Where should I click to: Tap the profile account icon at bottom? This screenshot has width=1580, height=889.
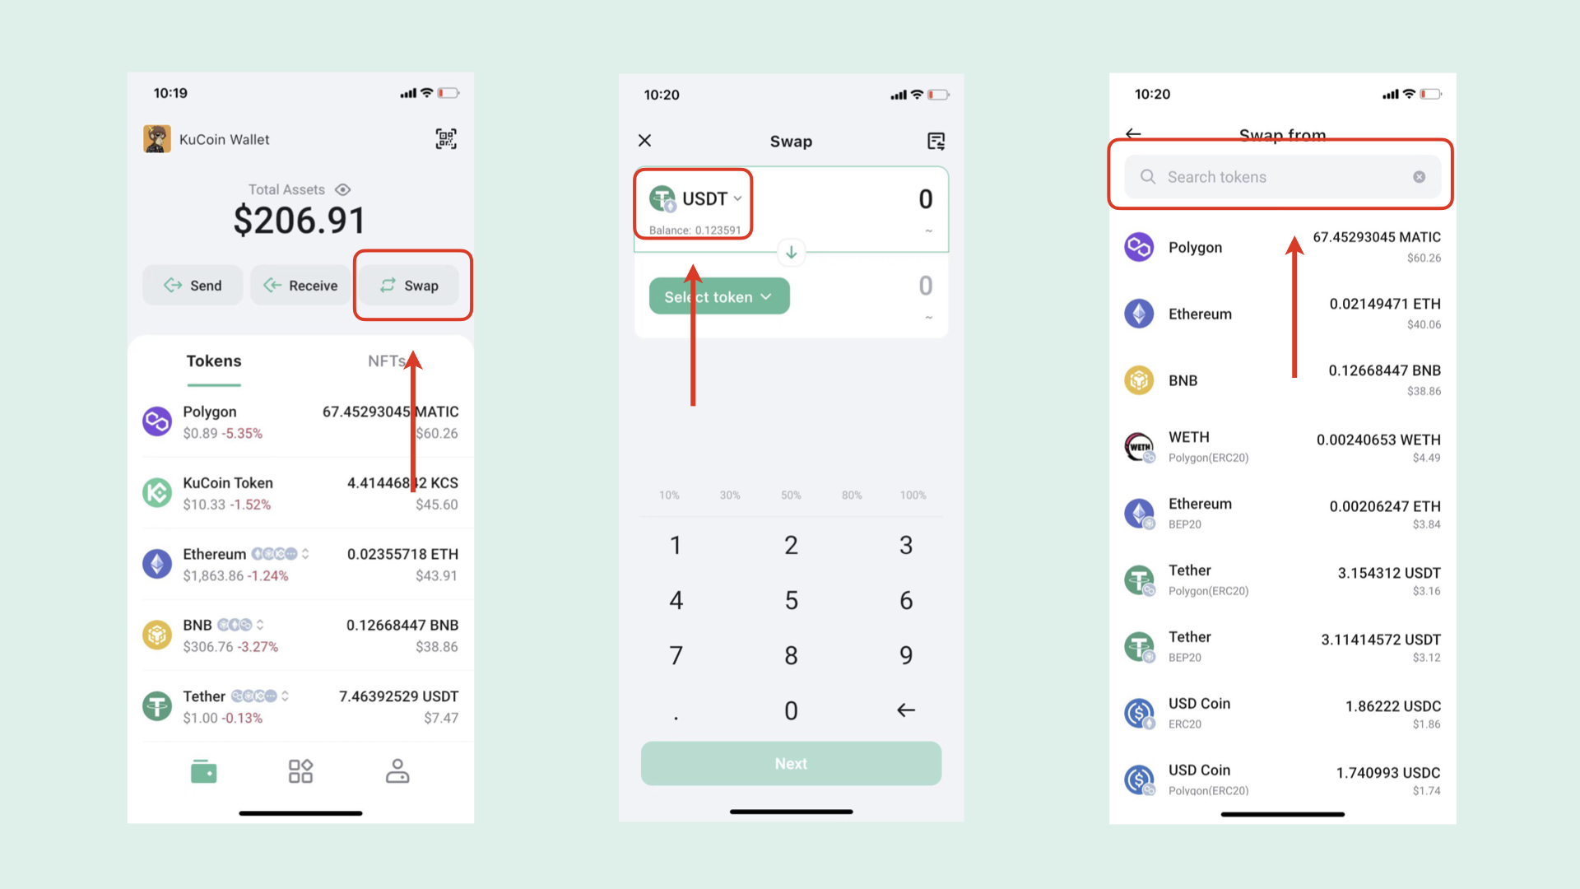[x=396, y=770]
